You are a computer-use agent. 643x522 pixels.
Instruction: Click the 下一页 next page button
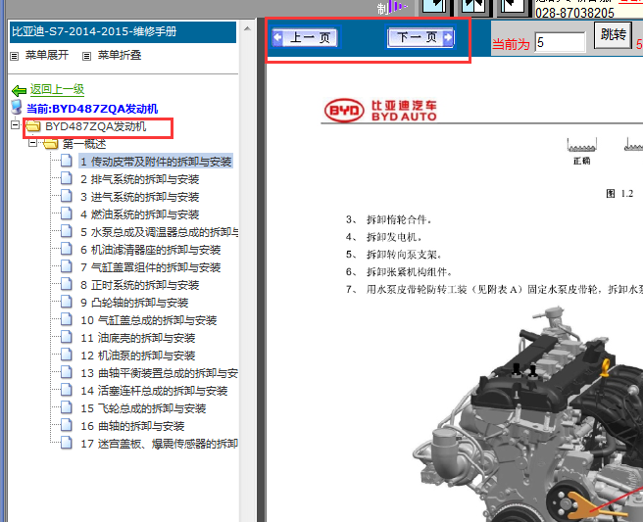pos(420,37)
